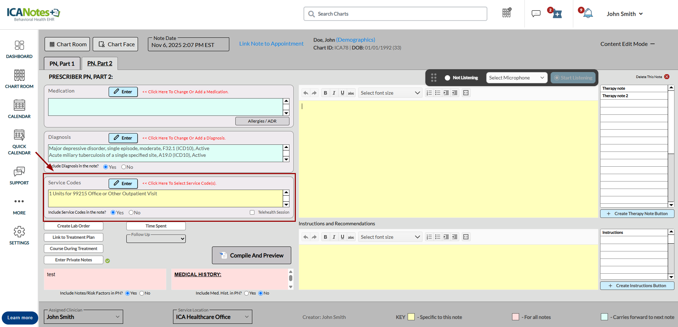The height and width of the screenshot is (327, 678).
Task: Click the Compile And Preview button
Action: click(x=252, y=255)
